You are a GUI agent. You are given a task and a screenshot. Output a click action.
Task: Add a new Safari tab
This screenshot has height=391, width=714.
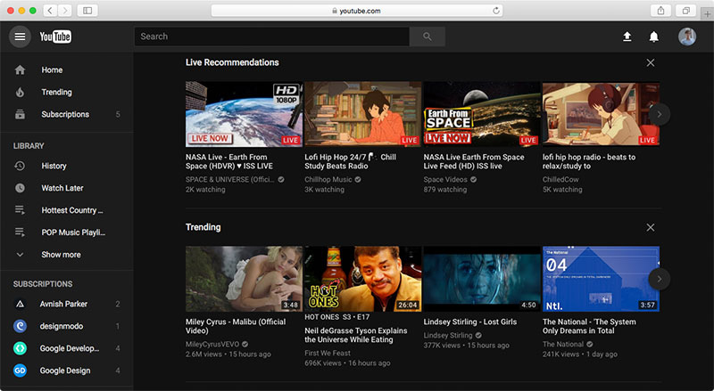(707, 14)
